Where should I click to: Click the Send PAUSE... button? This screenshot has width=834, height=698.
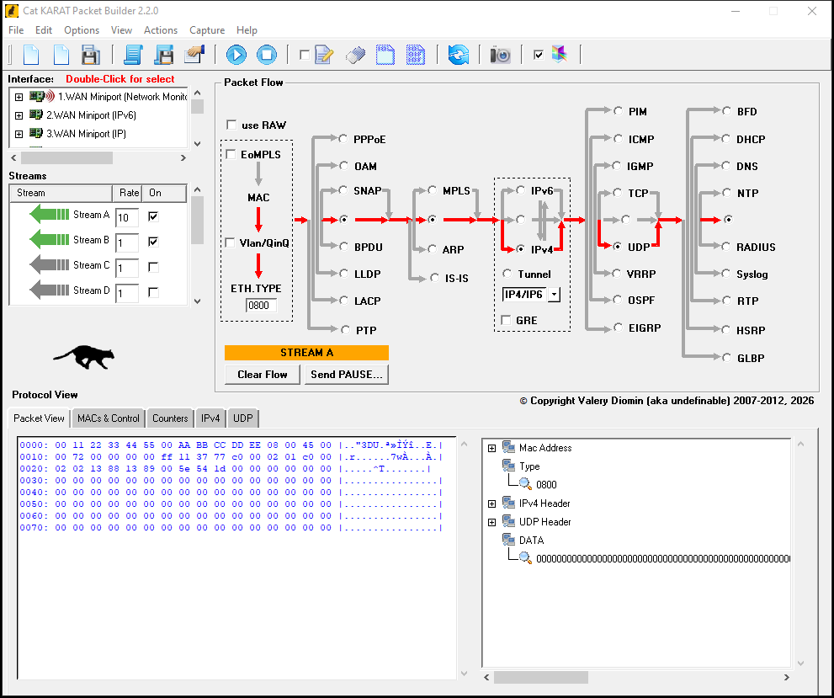pyautogui.click(x=346, y=374)
